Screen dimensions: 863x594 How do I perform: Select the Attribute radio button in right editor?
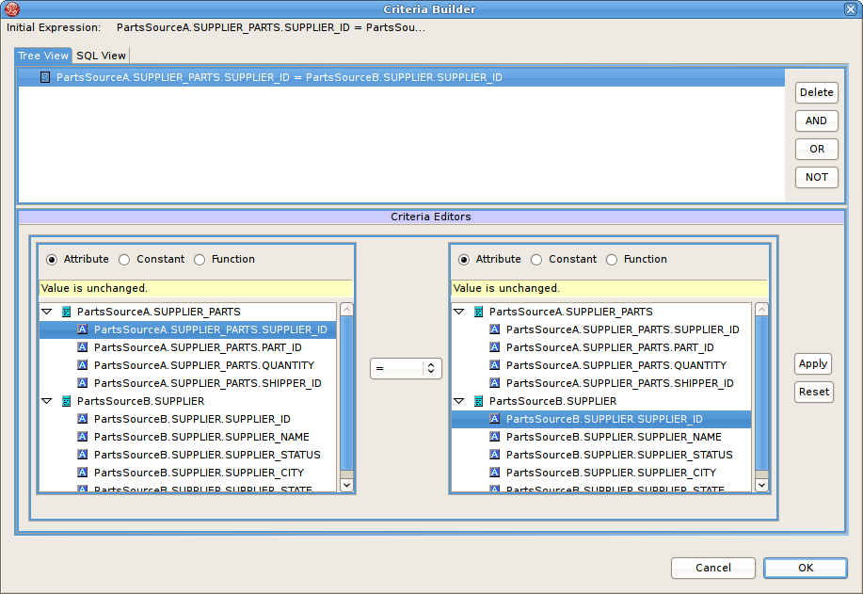click(462, 259)
